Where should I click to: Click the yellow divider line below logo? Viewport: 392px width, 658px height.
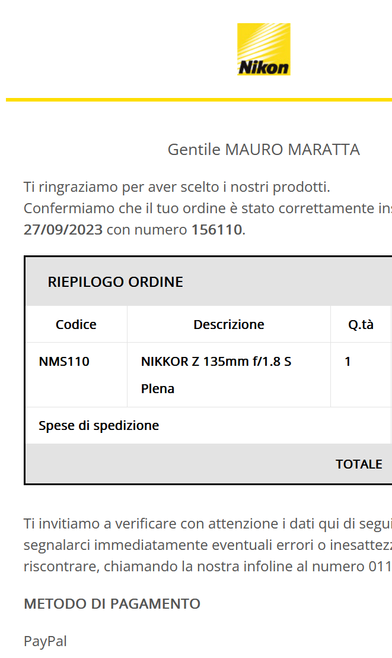(x=199, y=100)
